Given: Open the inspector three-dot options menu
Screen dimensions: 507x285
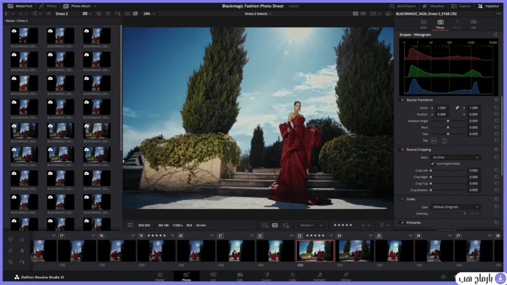Looking at the screenshot, I should (498, 13).
